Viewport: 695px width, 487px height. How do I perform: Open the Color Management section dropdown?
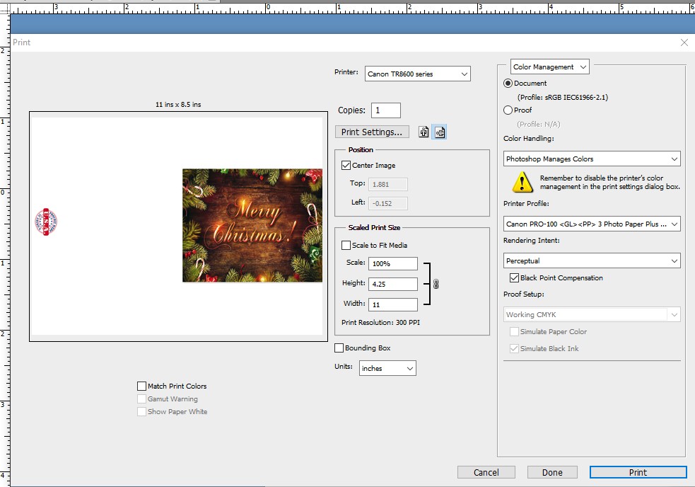click(x=550, y=67)
